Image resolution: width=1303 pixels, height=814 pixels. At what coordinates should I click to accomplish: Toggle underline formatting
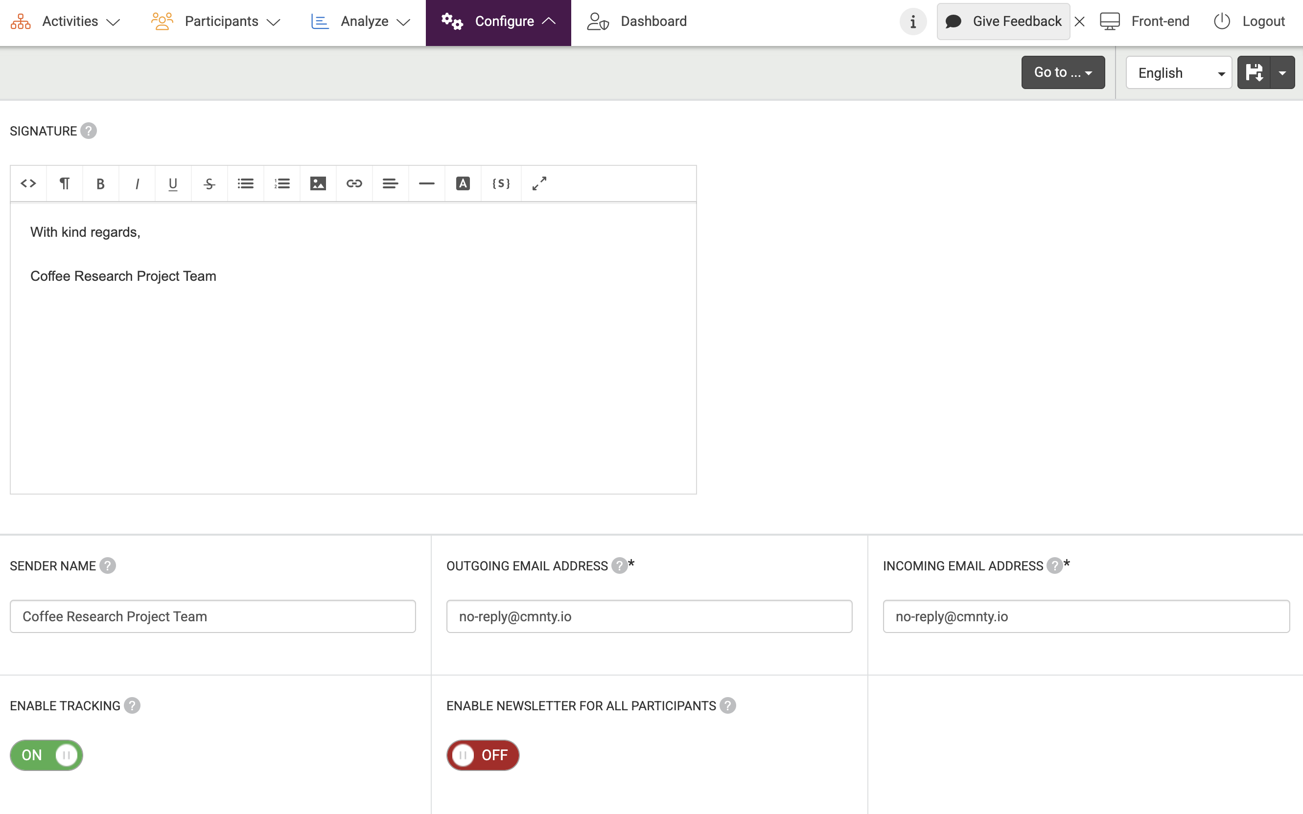[173, 183]
